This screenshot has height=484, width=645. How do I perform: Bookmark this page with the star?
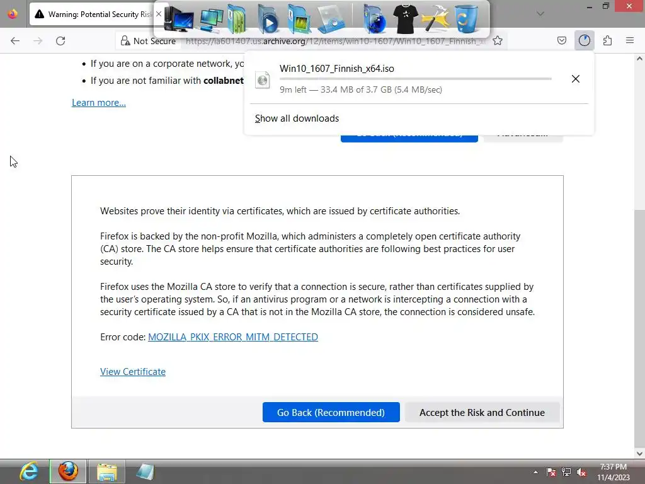[x=498, y=41]
